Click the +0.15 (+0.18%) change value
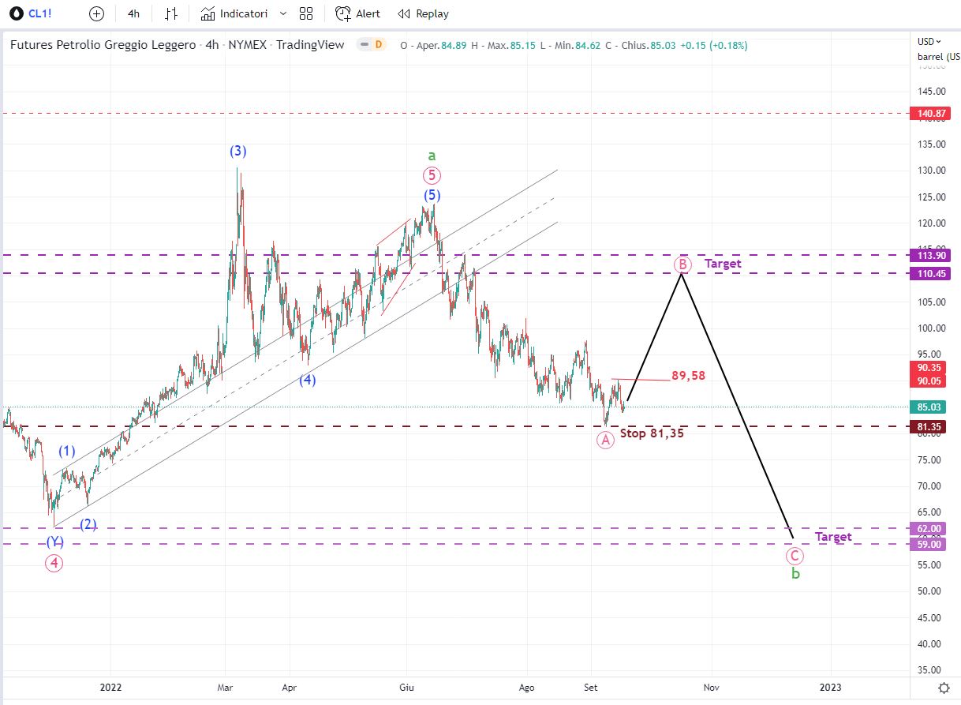 tap(712, 45)
